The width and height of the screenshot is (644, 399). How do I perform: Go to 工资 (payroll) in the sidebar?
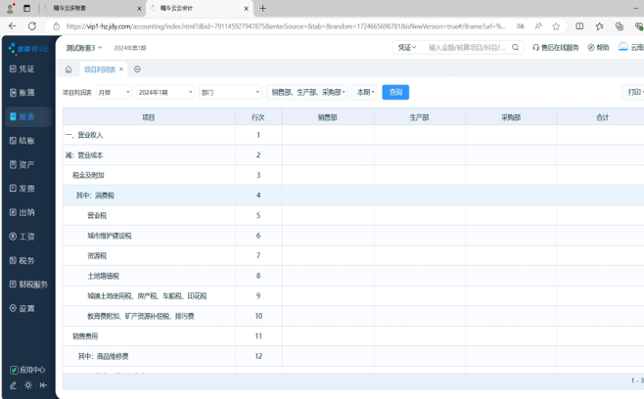pos(23,237)
